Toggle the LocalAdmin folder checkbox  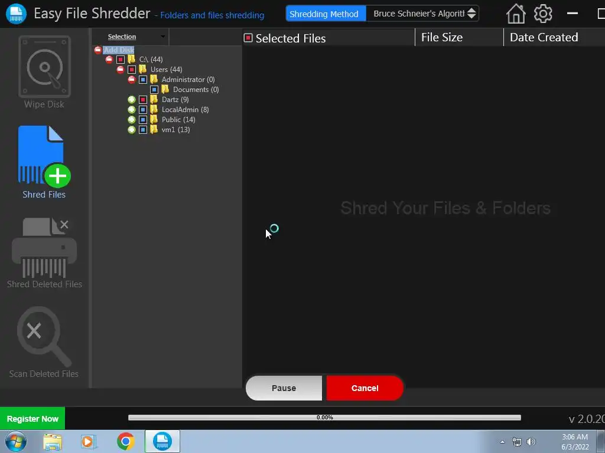pos(143,109)
